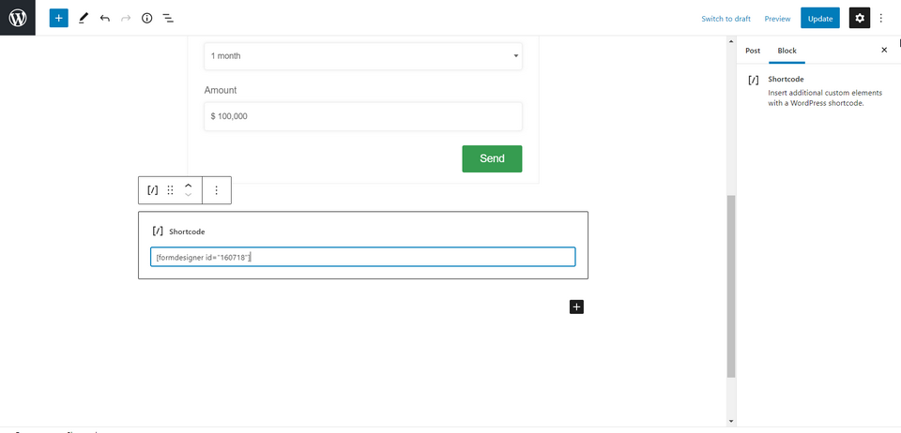Image resolution: width=901 pixels, height=433 pixels.
Task: Click the shortcode text input field
Action: point(362,257)
